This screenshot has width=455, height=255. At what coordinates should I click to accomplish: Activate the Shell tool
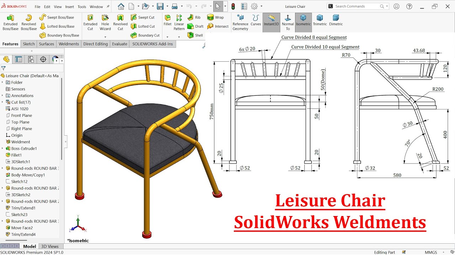click(195, 35)
